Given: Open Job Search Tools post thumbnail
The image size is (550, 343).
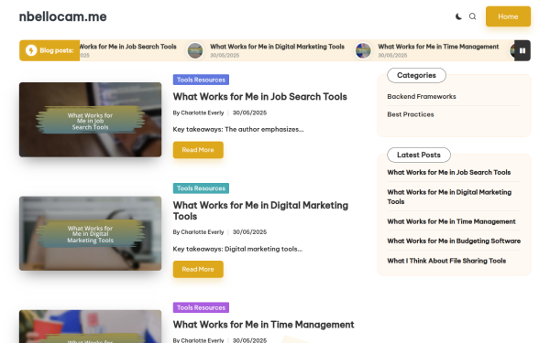Looking at the screenshot, I should [x=90, y=120].
